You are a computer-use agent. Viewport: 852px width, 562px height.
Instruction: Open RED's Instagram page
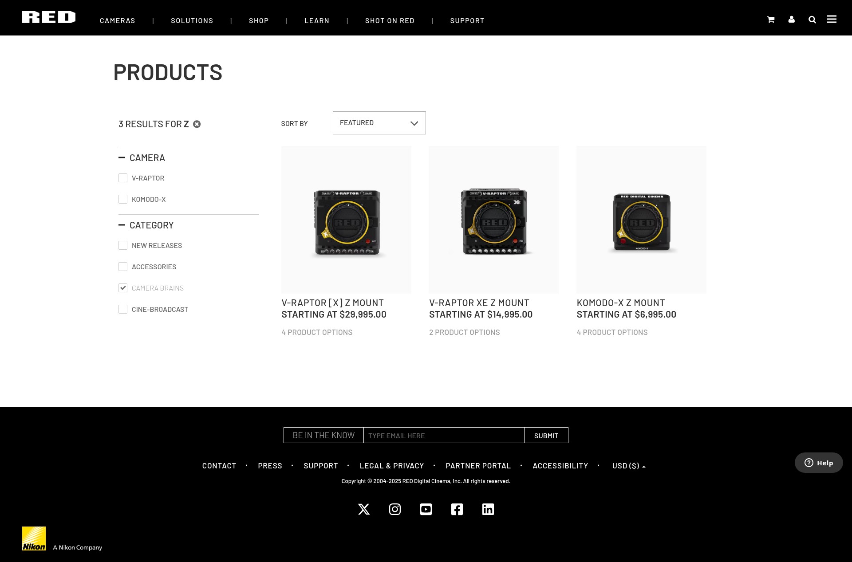[x=395, y=509]
